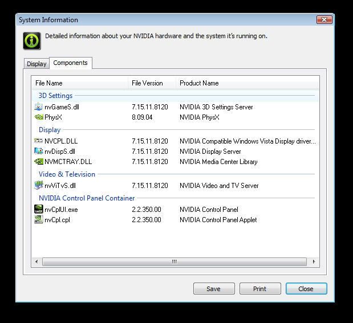Viewport: 353px width, 323px height.
Task: Click product name NVIDIA Media Center Library
Action: click(218, 162)
